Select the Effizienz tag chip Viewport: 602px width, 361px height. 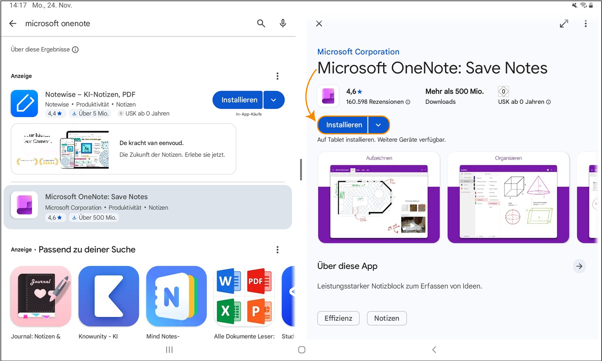[x=338, y=318]
